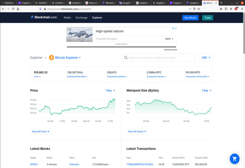
Task: Open the Estimated Hash Rate link
Action: click(x=77, y=77)
